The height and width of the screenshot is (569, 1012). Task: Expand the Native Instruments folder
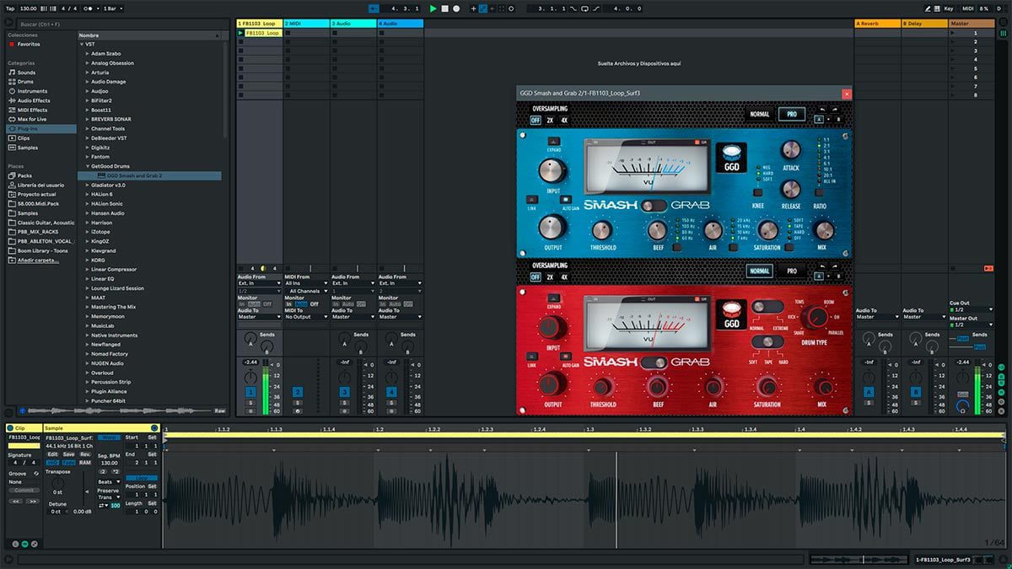coord(87,335)
